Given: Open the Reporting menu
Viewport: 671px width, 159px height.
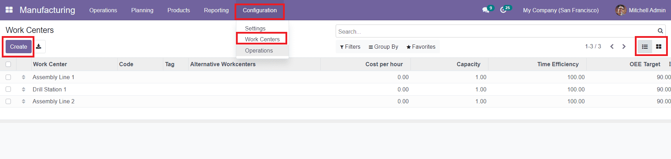Looking at the screenshot, I should (x=216, y=10).
